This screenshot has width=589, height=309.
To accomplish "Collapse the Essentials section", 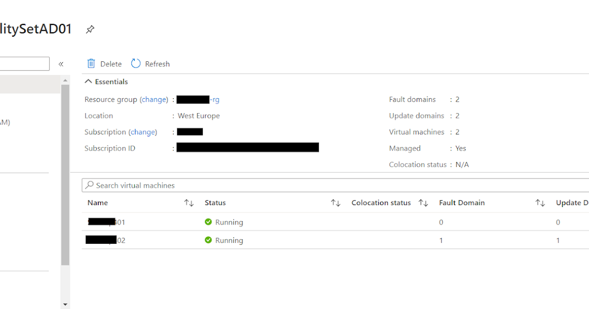I will click(88, 81).
